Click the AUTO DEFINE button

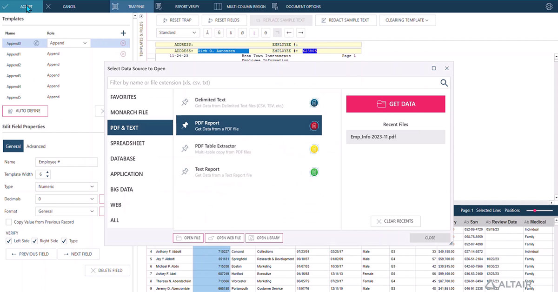click(x=25, y=111)
